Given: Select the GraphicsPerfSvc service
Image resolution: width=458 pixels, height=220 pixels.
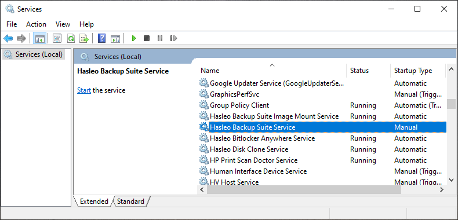Looking at the screenshot, I should click(x=322, y=94).
